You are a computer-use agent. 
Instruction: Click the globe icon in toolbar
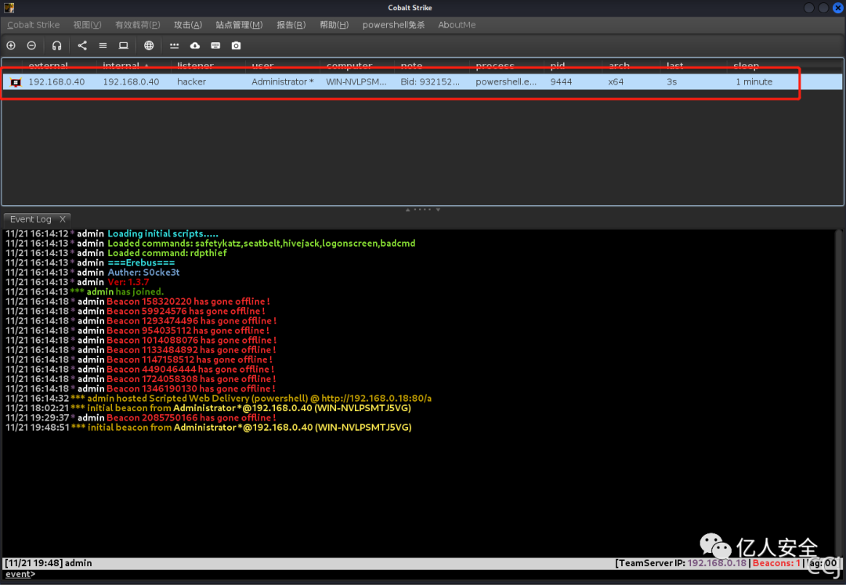[x=149, y=45]
